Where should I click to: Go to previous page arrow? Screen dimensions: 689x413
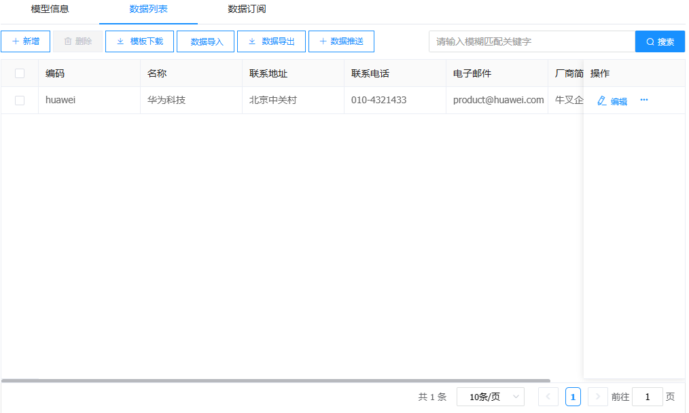pos(548,397)
